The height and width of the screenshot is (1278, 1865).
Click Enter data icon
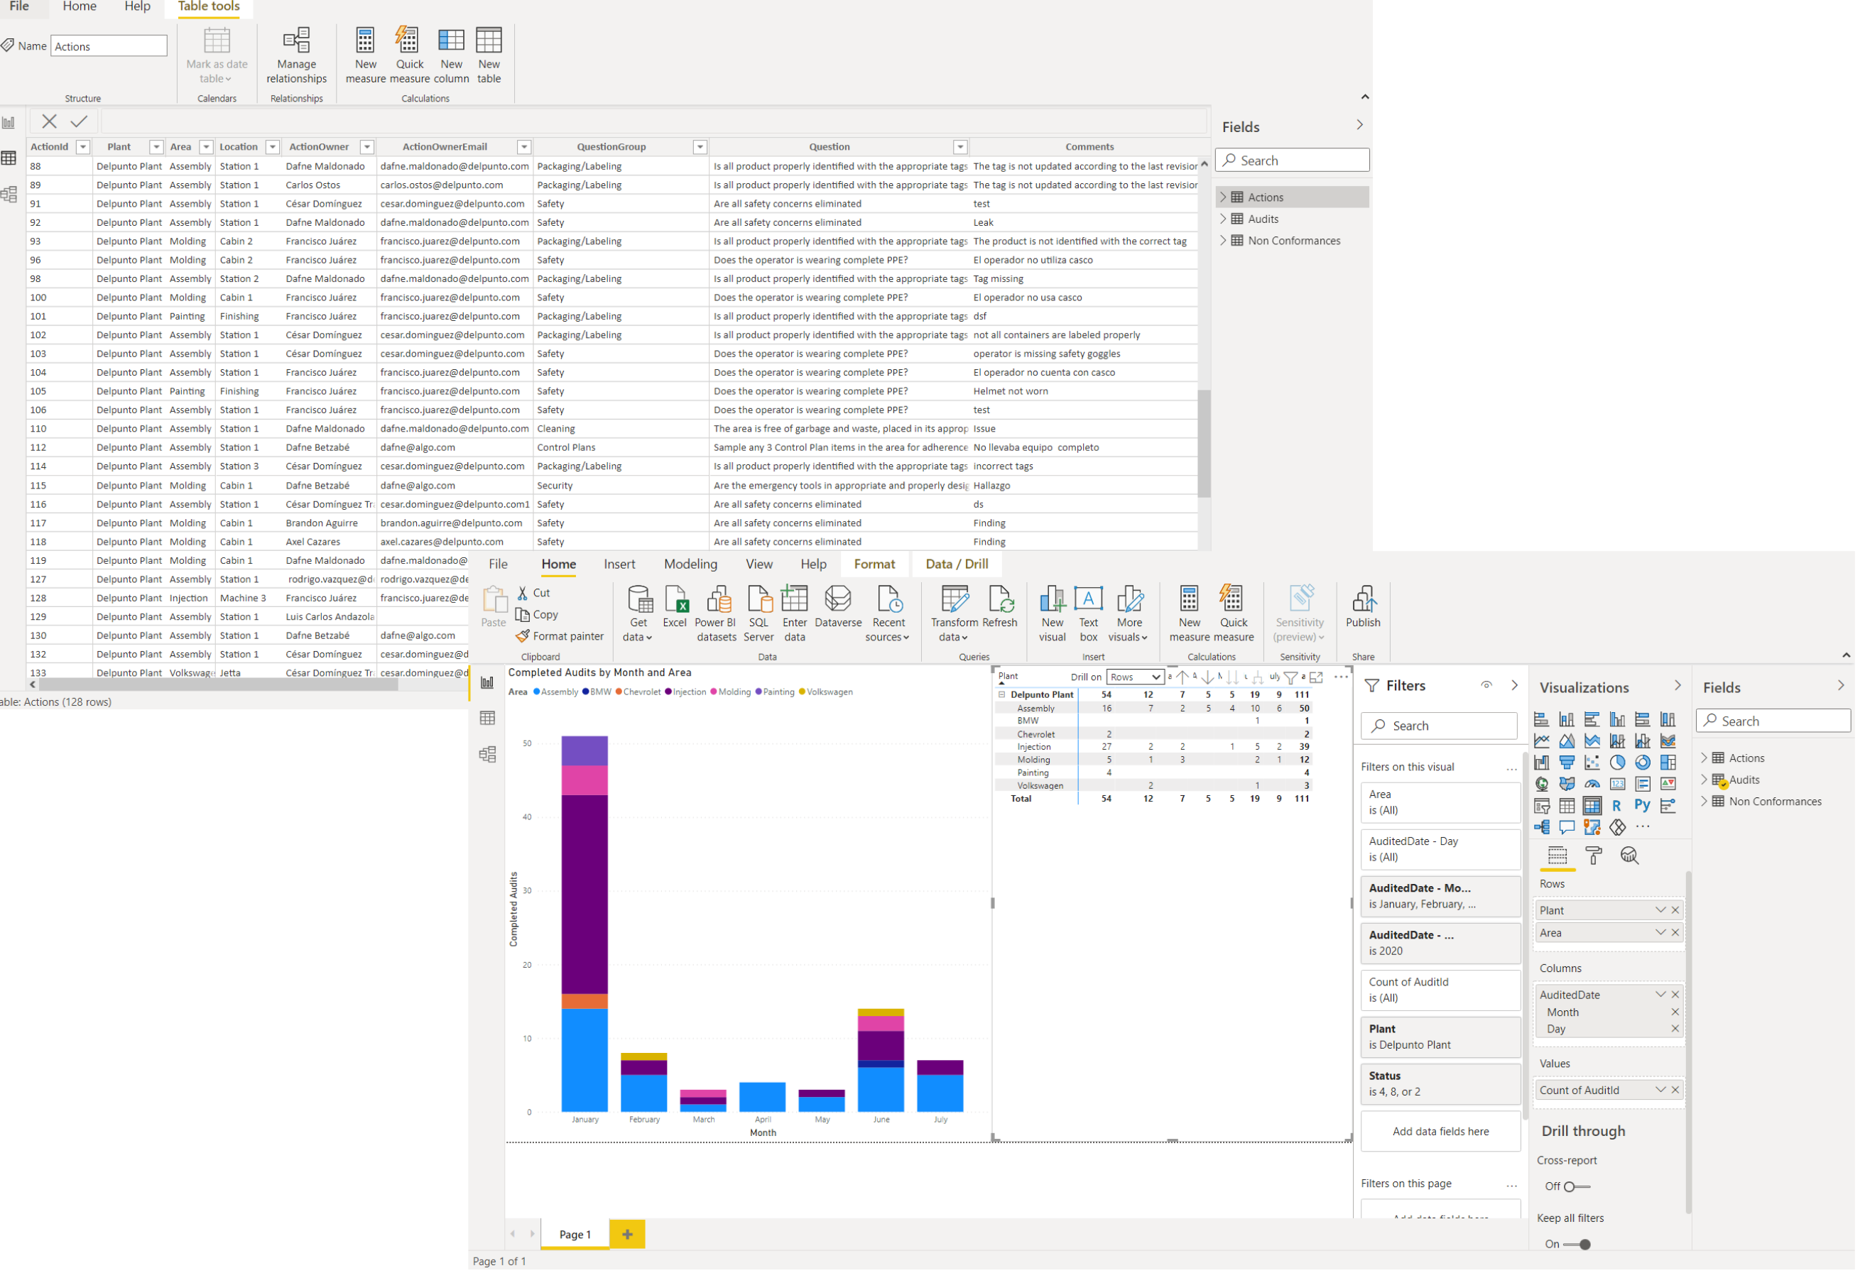tap(796, 600)
